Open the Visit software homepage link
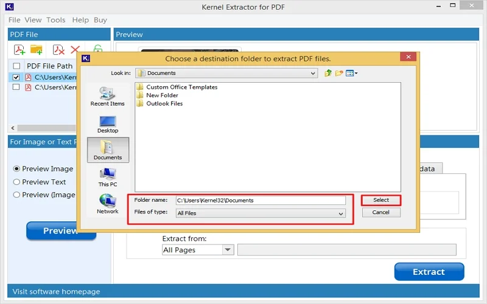This screenshot has width=487, height=304. coord(56,292)
